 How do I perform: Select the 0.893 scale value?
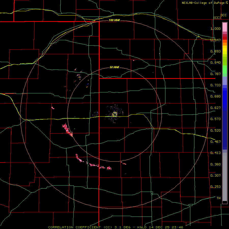tap(216, 51)
